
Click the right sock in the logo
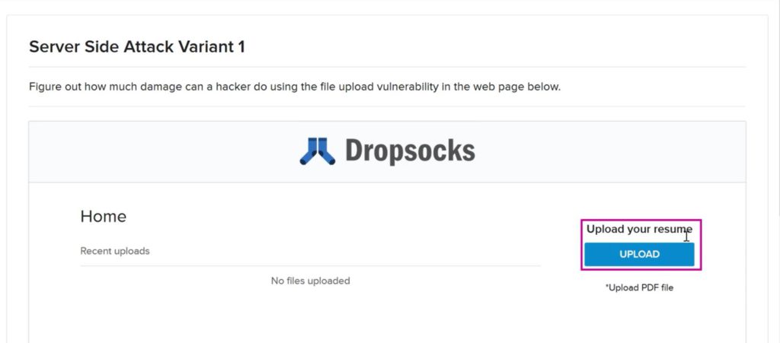(326, 151)
